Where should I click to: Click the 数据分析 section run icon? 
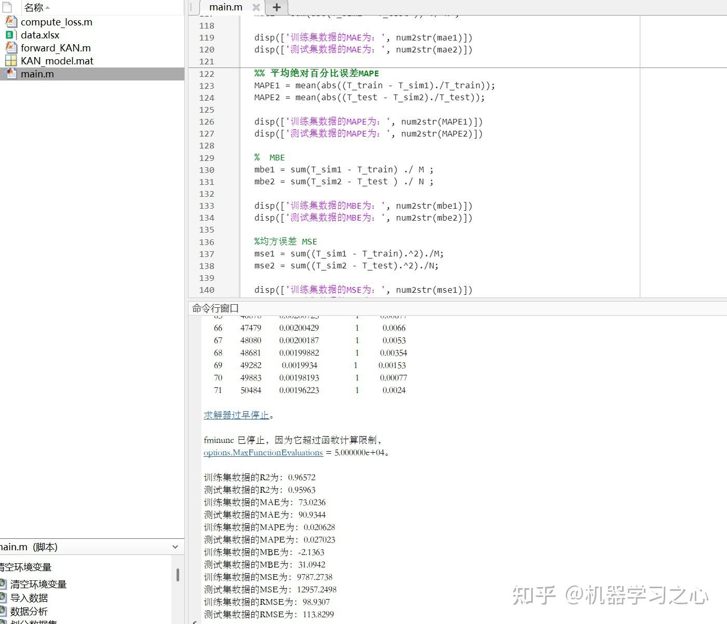tap(4, 612)
